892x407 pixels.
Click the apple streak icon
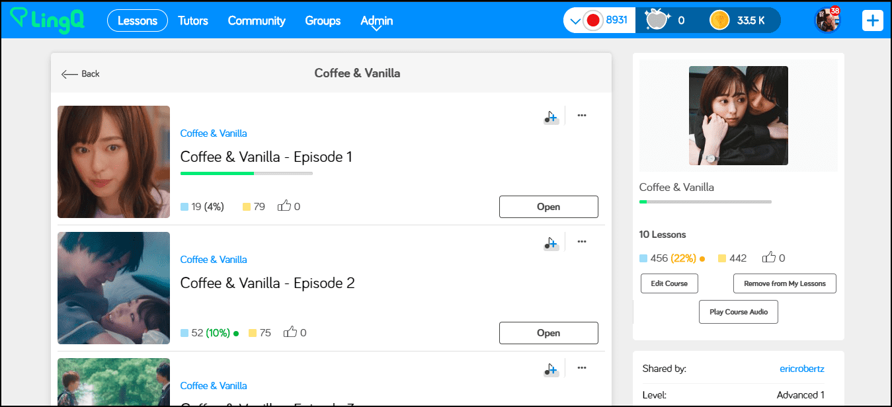pyautogui.click(x=657, y=20)
